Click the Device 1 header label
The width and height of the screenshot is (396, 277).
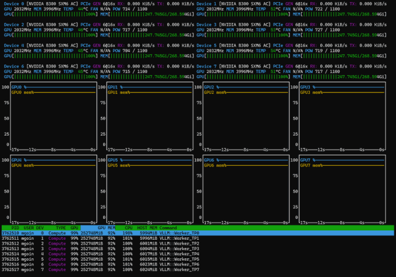tap(207, 4)
